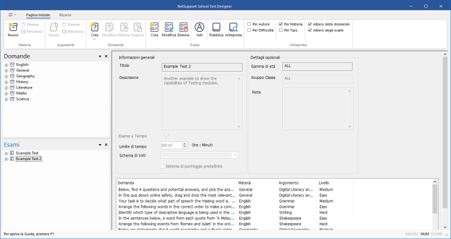The height and width of the screenshot is (239, 451).
Task: Uncheck Albero degli esami checkbox
Action: [310, 31]
